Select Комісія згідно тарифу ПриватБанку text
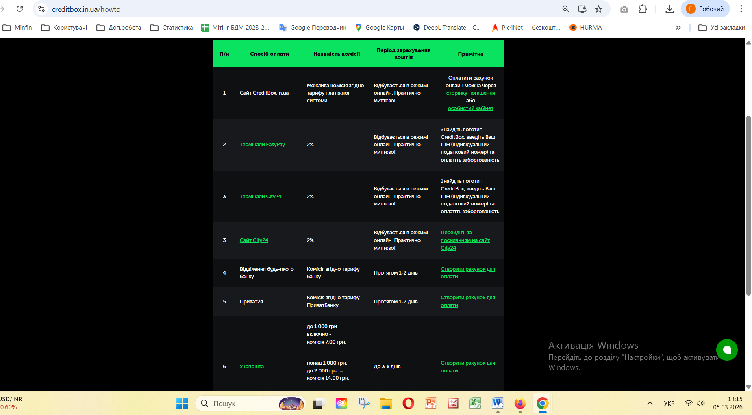The height and width of the screenshot is (415, 752). click(x=333, y=301)
